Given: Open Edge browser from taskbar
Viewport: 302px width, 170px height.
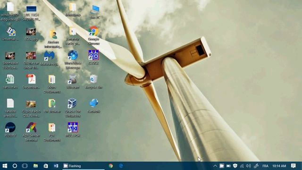Looking at the screenshot, I should pyautogui.click(x=121, y=166).
